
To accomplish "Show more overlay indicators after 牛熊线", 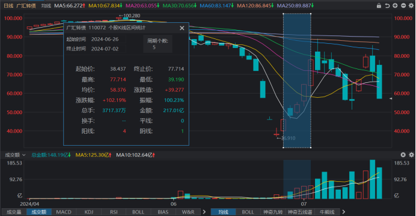I will tap(344, 212).
